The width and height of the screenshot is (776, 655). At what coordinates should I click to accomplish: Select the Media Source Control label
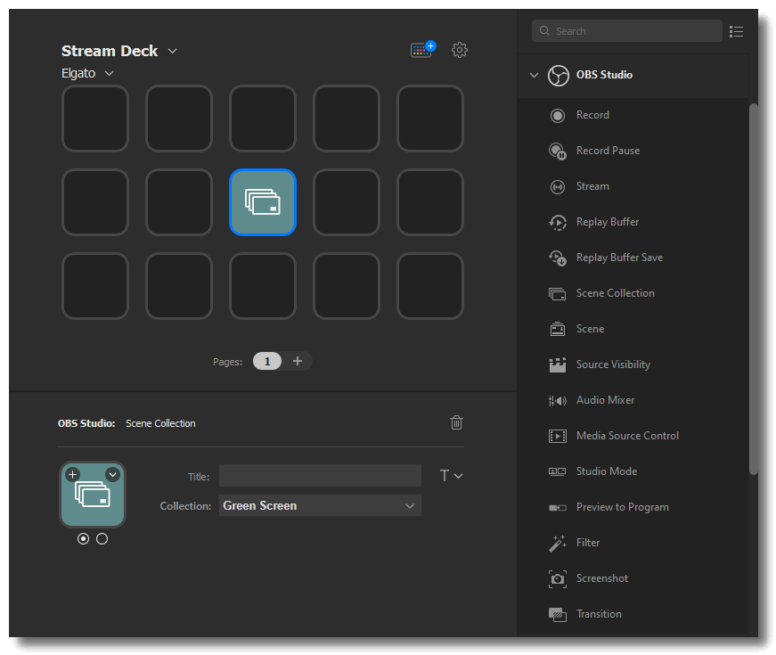click(627, 436)
